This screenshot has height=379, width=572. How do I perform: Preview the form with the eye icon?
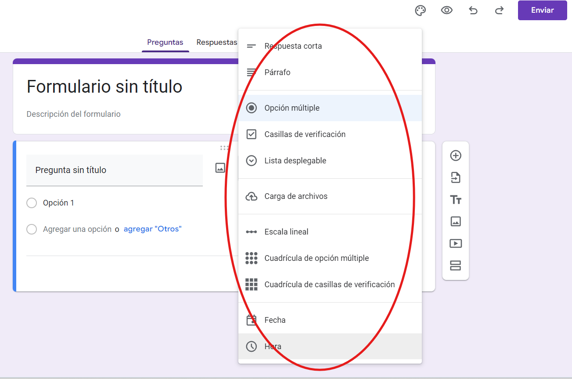pos(446,11)
